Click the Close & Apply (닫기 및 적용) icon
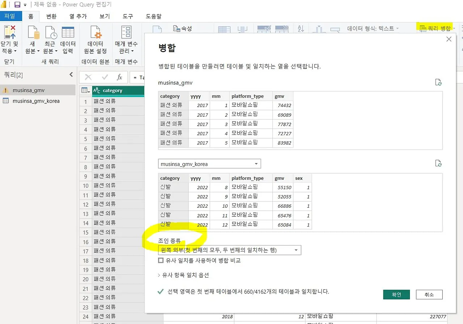 pos(9,32)
